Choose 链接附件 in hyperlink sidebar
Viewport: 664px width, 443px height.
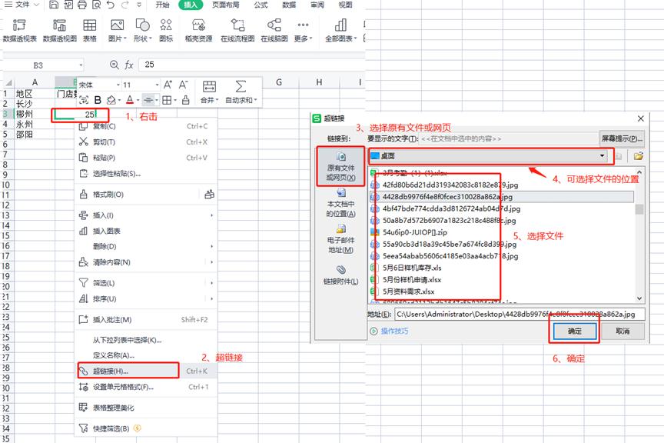(x=340, y=275)
